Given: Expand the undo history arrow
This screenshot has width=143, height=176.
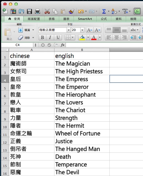Looking at the screenshot, I should tap(86, 11).
